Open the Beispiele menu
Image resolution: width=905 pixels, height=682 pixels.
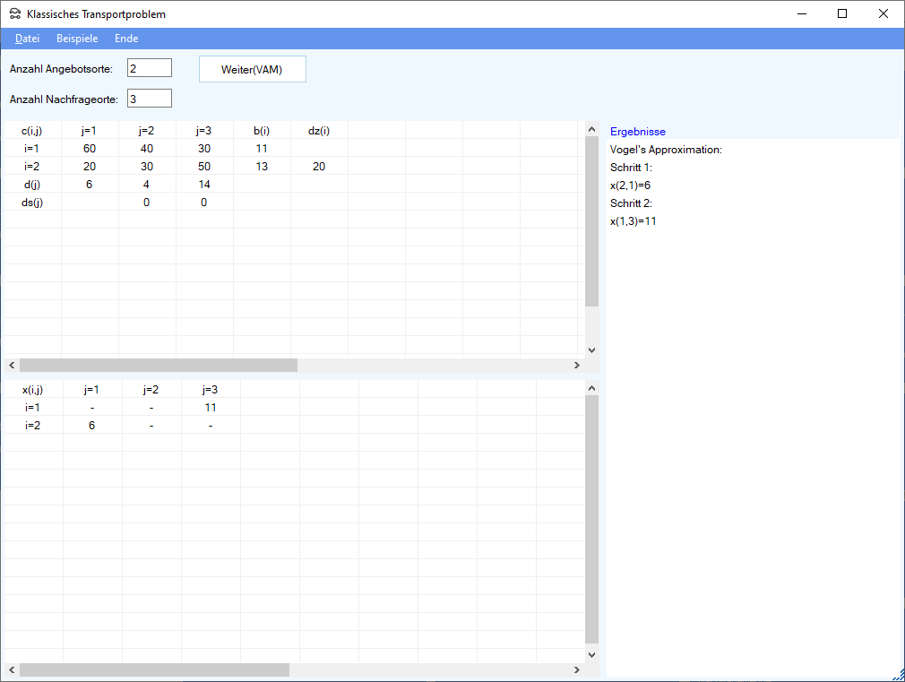77,39
